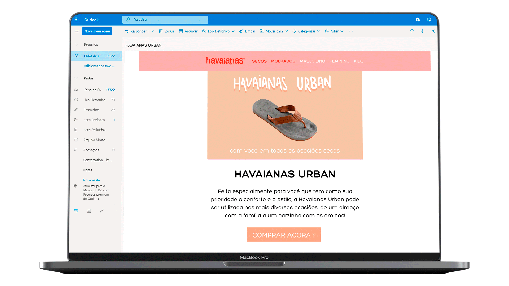Click the Responder reply arrow icon
The image size is (509, 286).
point(127,31)
